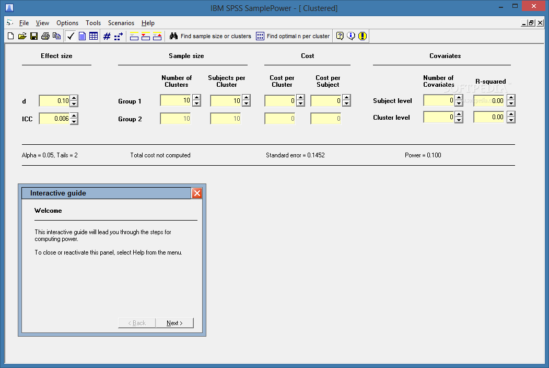Click the dotted grid icon for optimal n

coord(260,36)
